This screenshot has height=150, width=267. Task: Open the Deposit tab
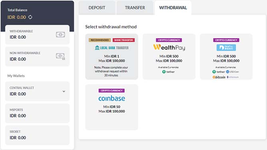pos(97,8)
